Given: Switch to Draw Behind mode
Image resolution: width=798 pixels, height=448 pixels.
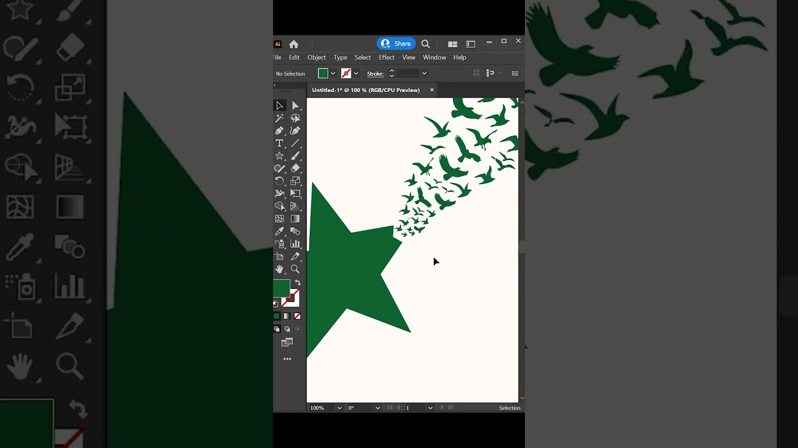Looking at the screenshot, I should click(x=287, y=329).
